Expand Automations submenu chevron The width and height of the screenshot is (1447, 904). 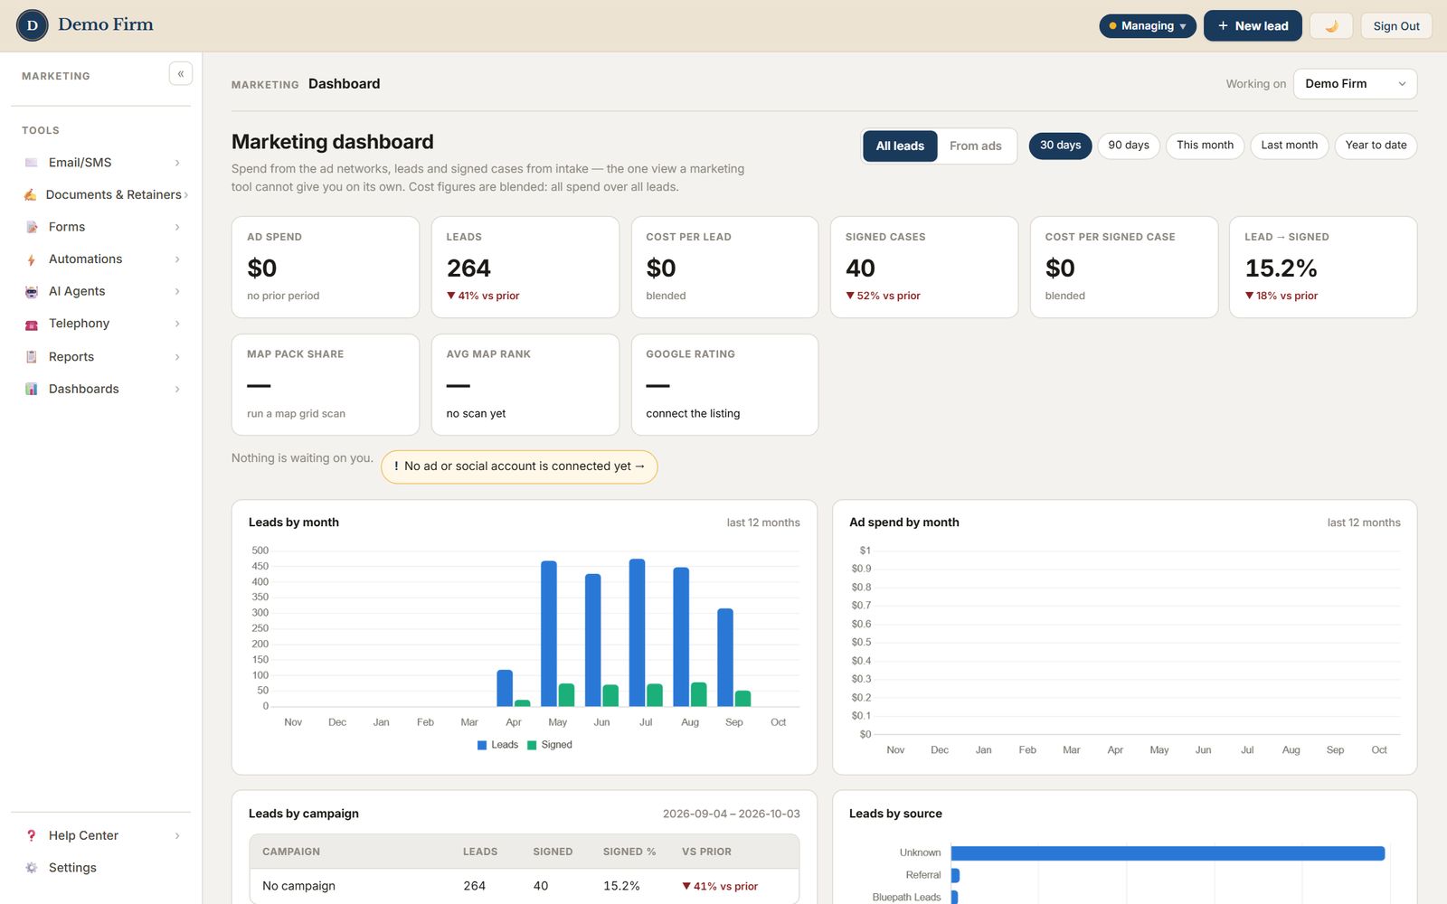177,259
